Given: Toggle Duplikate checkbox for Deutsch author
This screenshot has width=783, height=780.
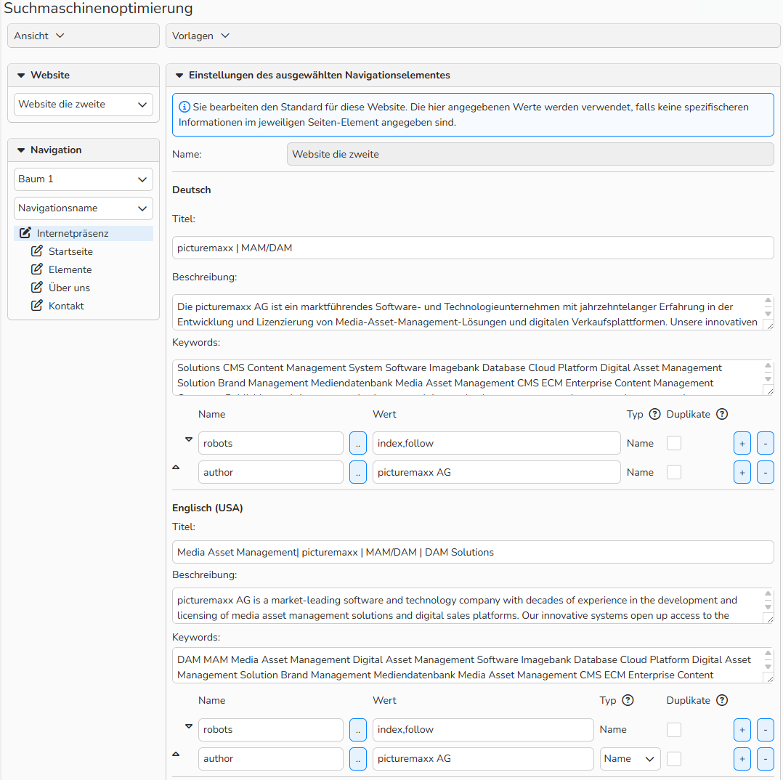Looking at the screenshot, I should tap(674, 472).
